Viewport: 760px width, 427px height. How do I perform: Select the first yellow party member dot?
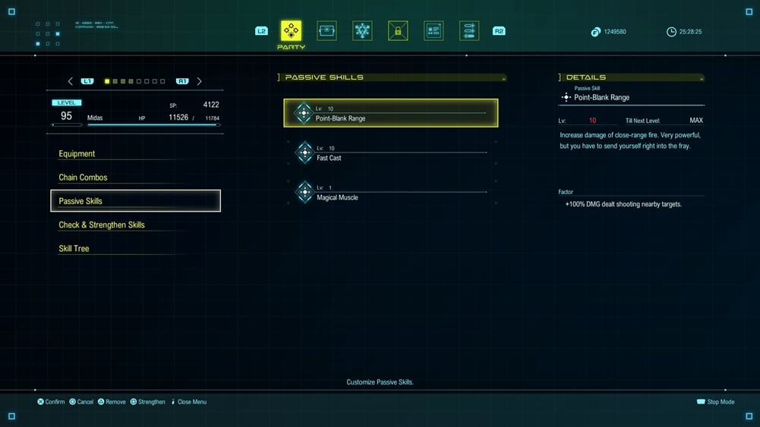point(107,81)
